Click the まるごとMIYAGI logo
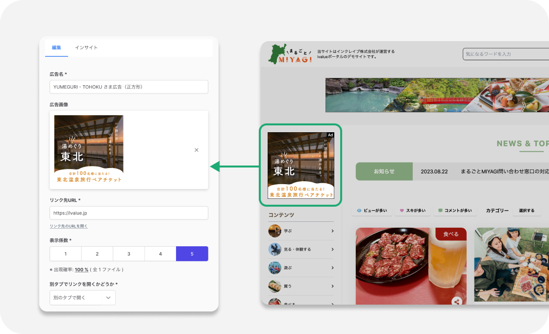The image size is (549, 334). pos(291,54)
